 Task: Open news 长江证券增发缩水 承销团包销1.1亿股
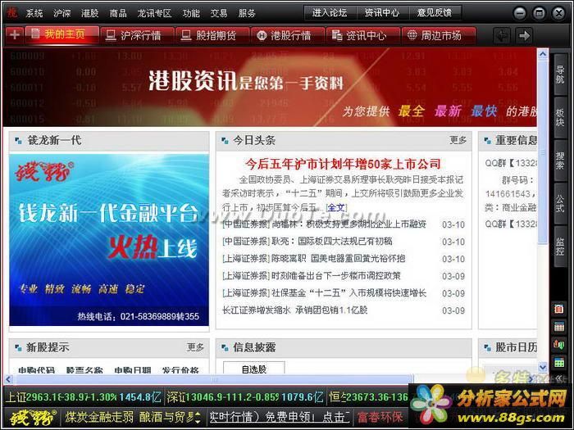coord(294,310)
